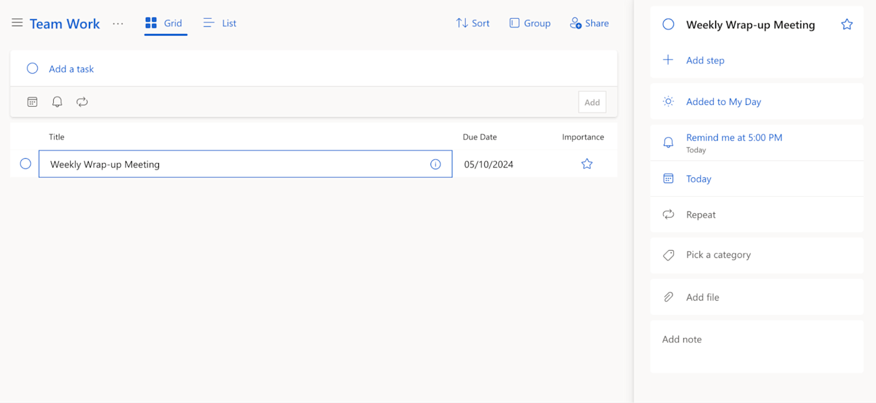Viewport: 876px width, 403px height.
Task: Click Add step in the details panel
Action: [x=705, y=61]
